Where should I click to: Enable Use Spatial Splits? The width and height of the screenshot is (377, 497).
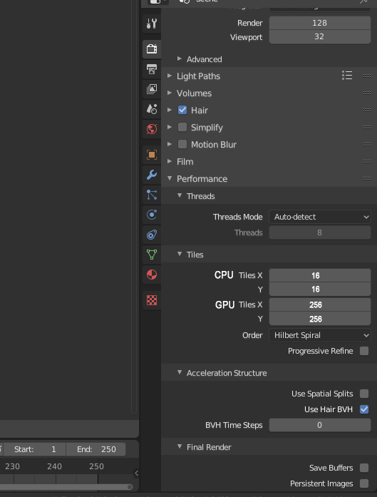coord(364,394)
